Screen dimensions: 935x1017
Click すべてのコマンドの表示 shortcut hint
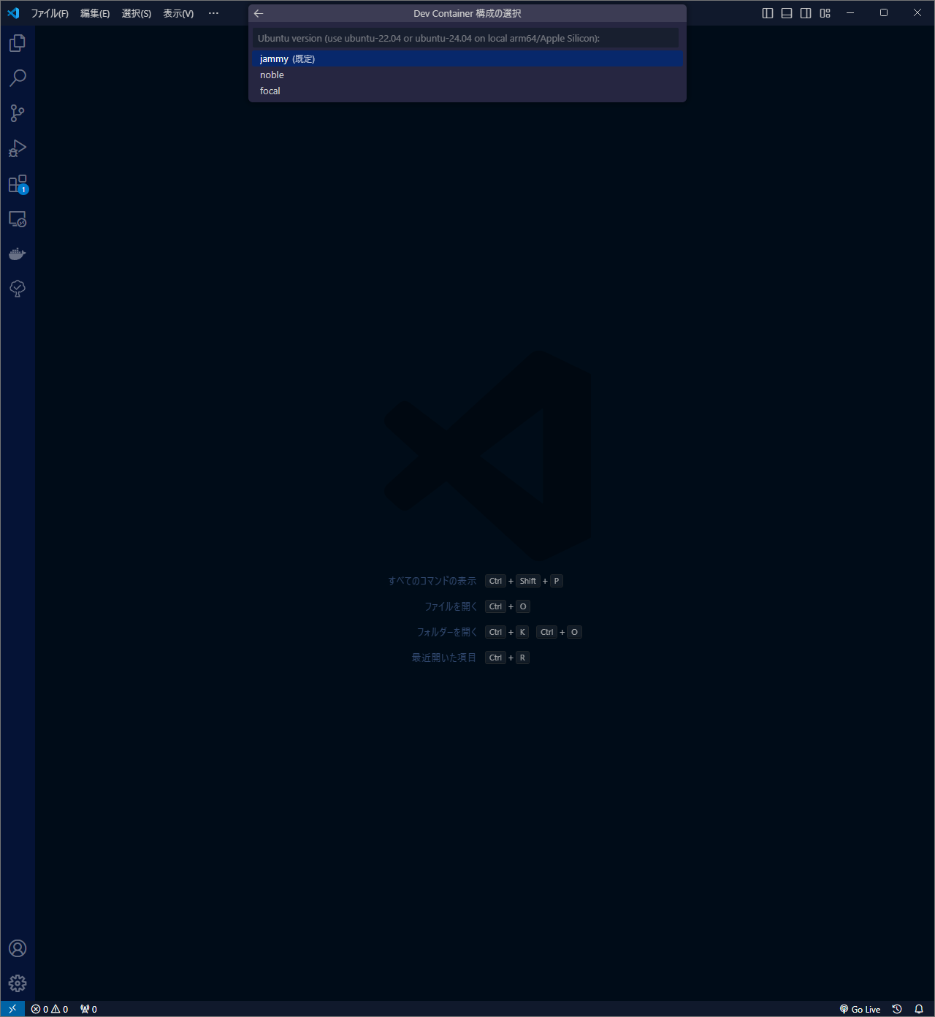tap(432, 581)
